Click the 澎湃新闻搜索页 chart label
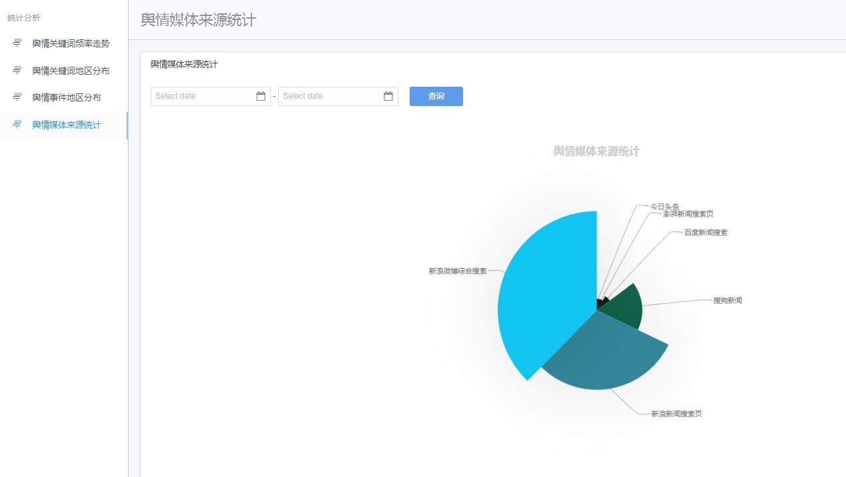The height and width of the screenshot is (477, 846). pyautogui.click(x=687, y=214)
